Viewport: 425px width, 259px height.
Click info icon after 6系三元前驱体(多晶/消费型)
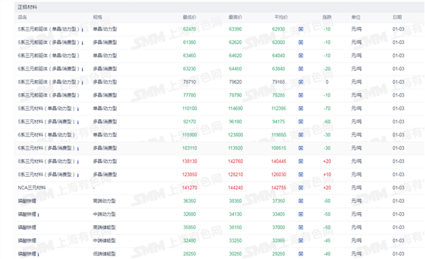pyautogui.click(x=82, y=70)
